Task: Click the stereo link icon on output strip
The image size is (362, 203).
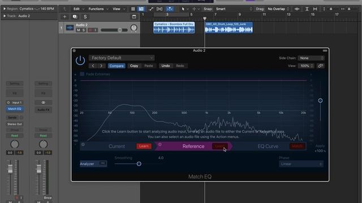Action: [x=43, y=103]
